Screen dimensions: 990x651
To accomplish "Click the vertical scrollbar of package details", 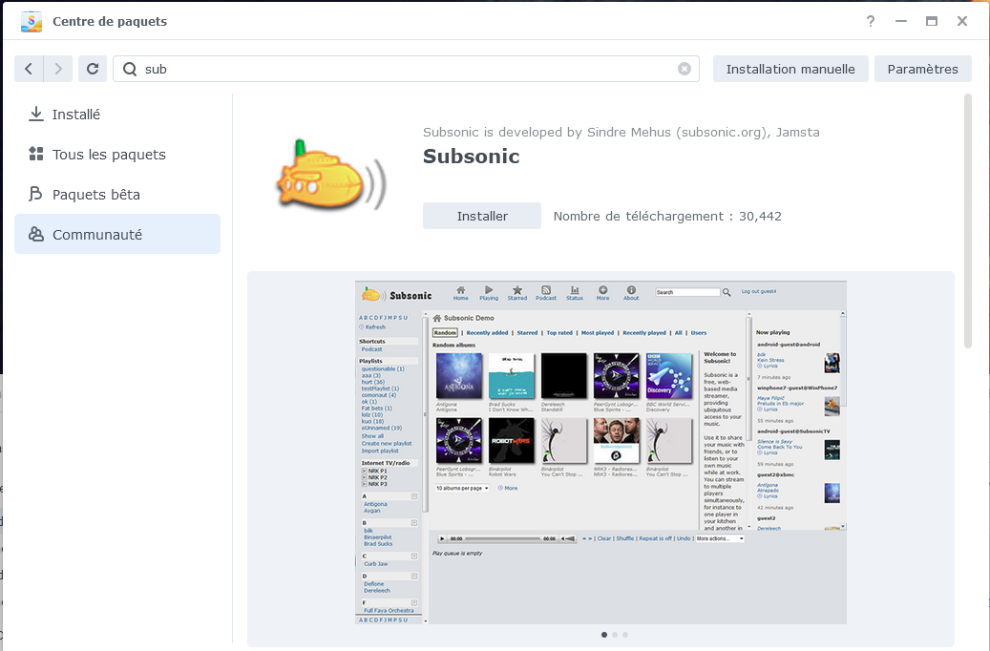I will pyautogui.click(x=968, y=221).
